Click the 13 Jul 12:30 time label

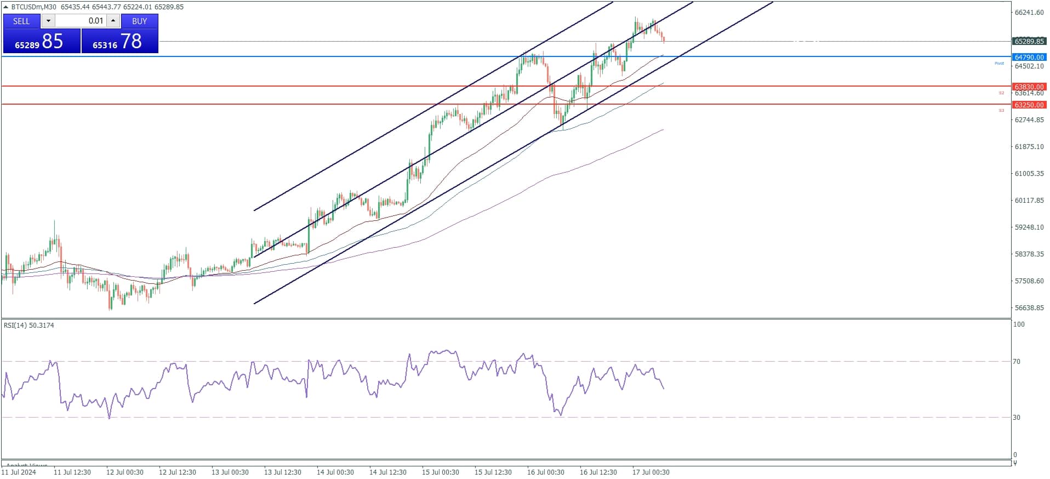click(x=283, y=472)
